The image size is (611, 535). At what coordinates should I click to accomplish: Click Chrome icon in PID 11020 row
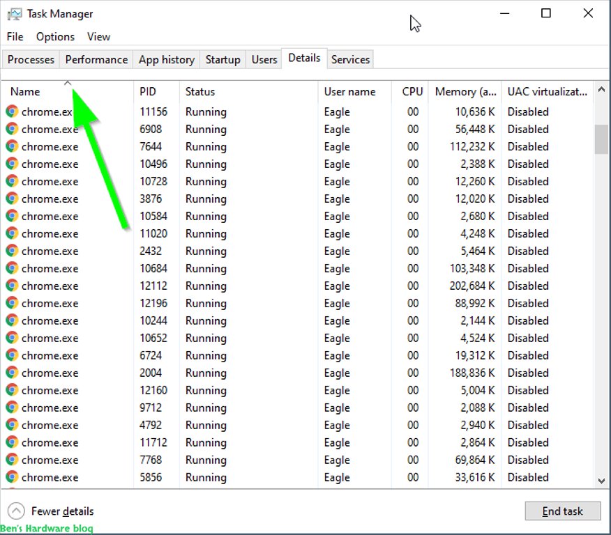pos(12,233)
